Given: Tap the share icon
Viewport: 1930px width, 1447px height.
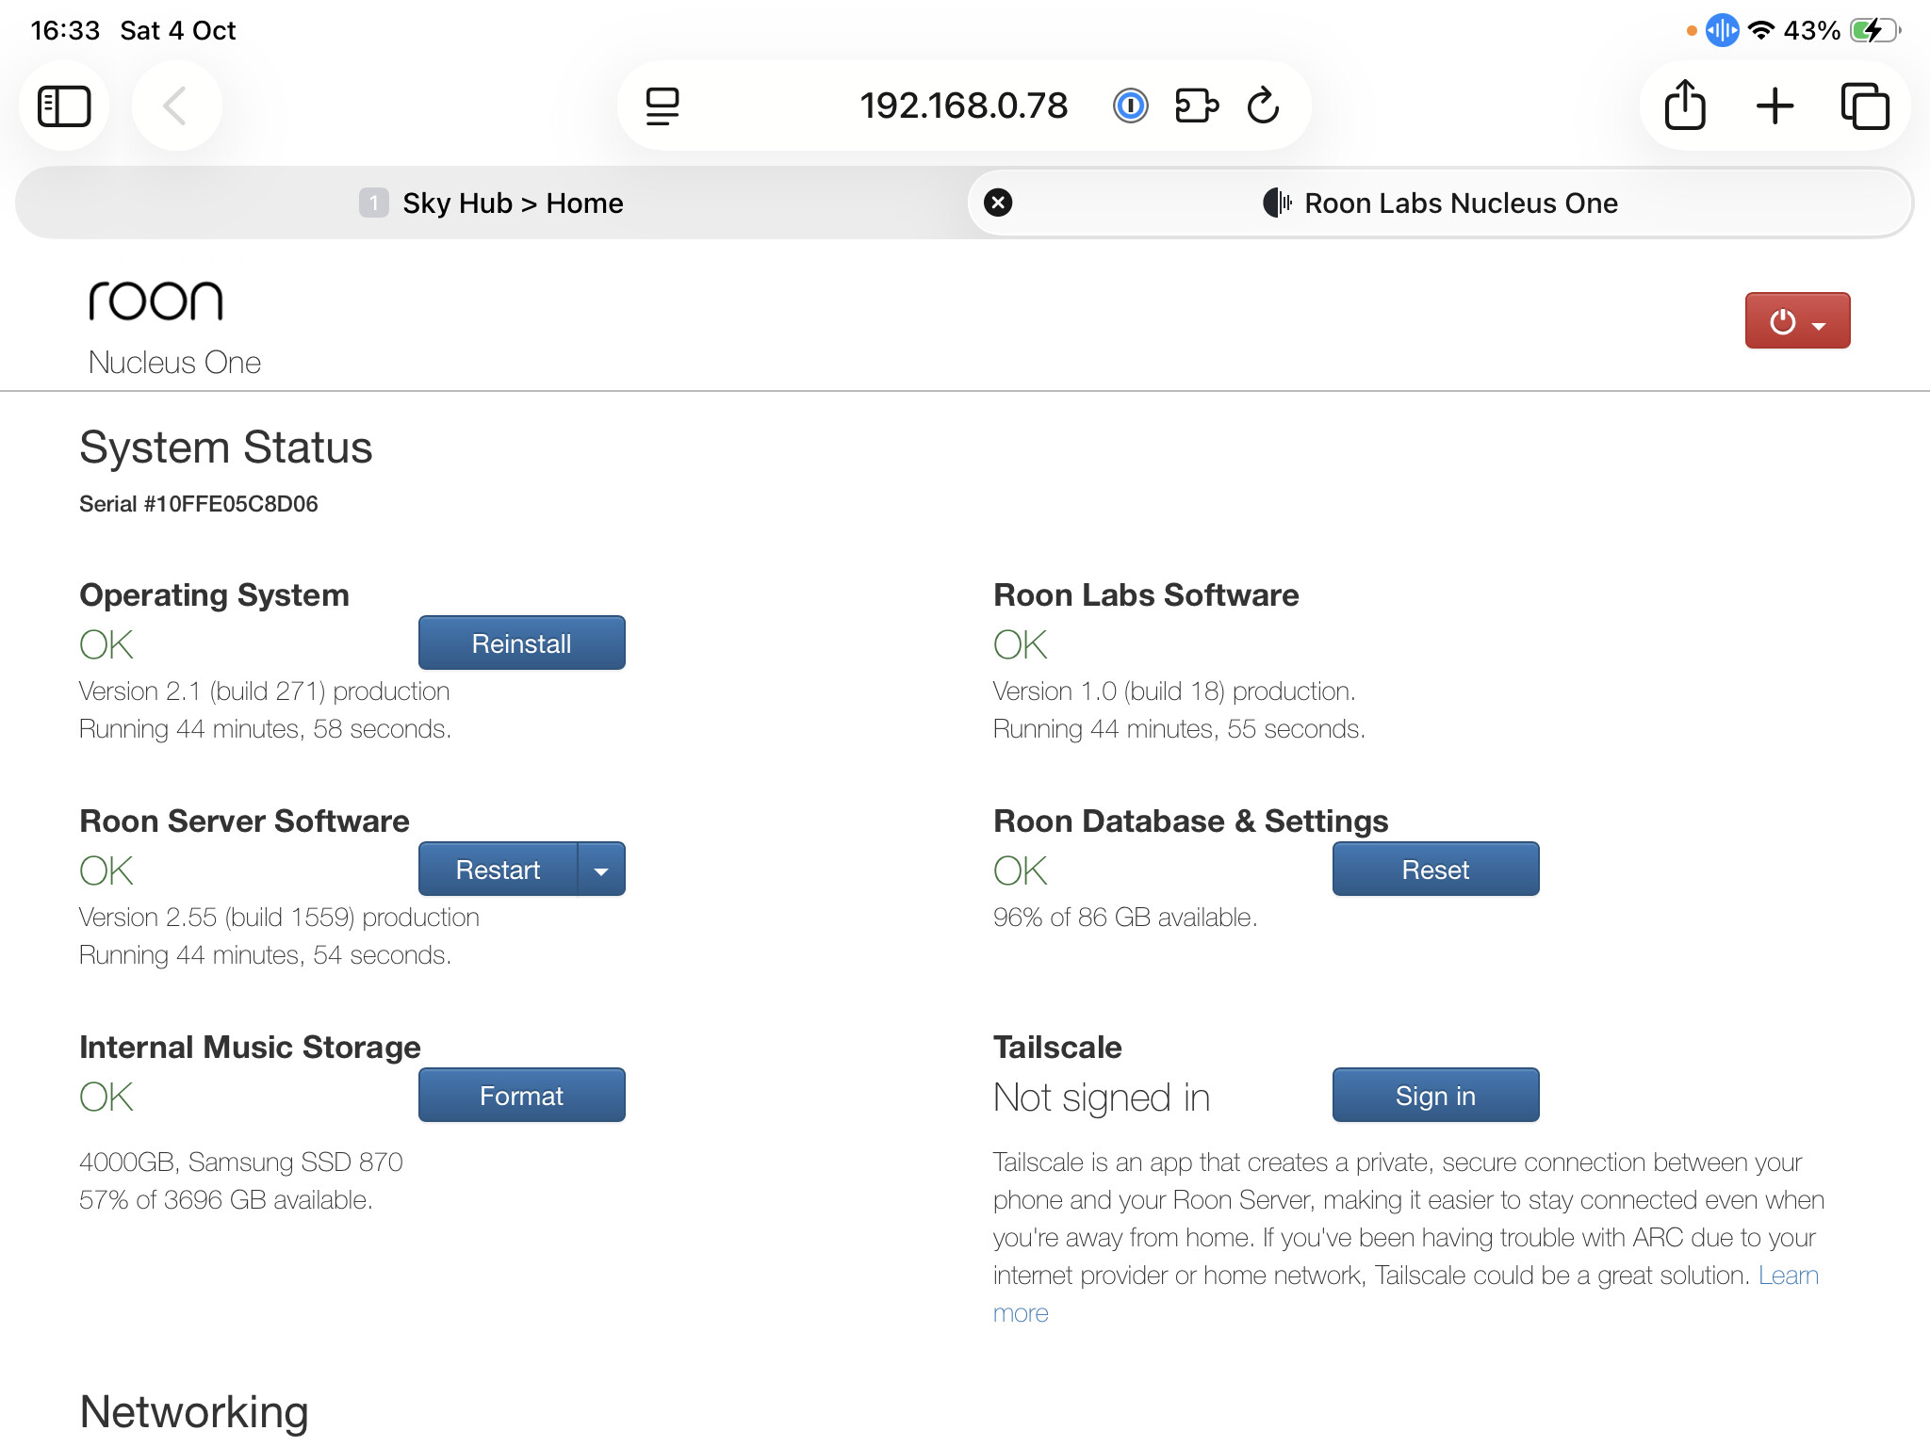Looking at the screenshot, I should click(x=1685, y=106).
